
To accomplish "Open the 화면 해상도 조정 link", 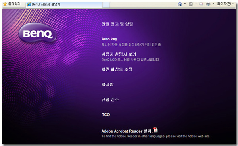I will pyautogui.click(x=117, y=69).
